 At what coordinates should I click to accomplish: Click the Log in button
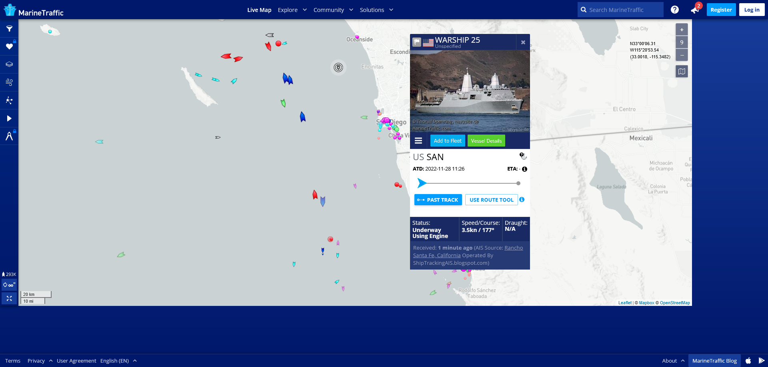pyautogui.click(x=752, y=10)
